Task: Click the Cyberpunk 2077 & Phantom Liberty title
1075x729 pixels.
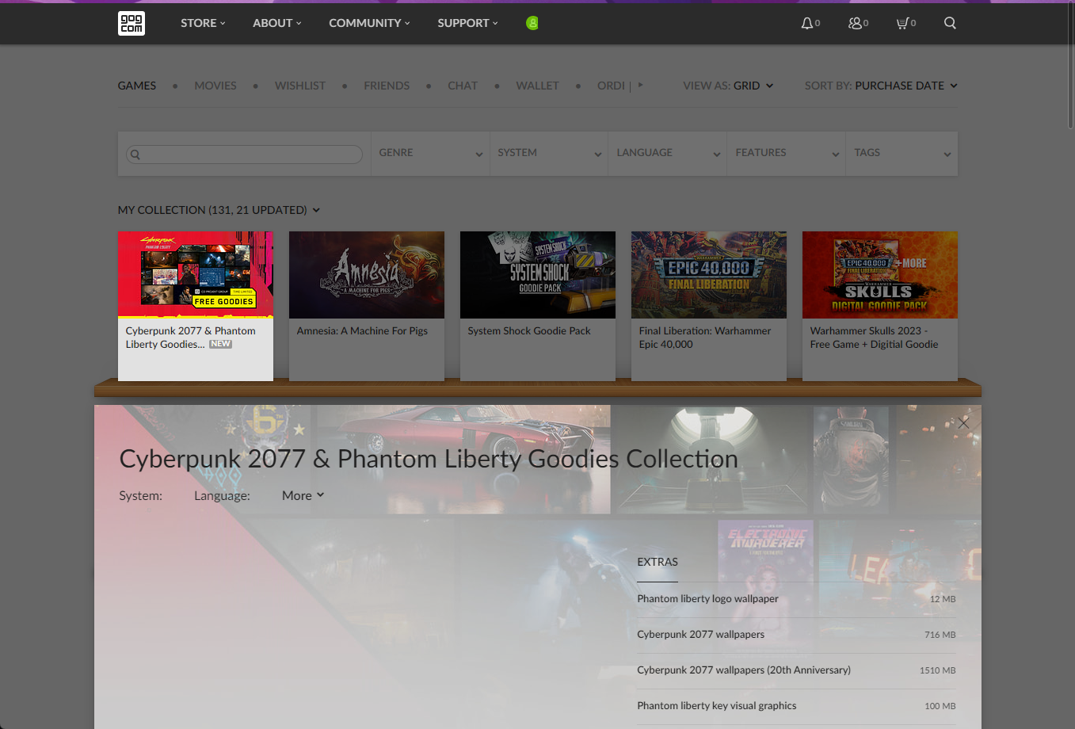Action: [x=429, y=459]
